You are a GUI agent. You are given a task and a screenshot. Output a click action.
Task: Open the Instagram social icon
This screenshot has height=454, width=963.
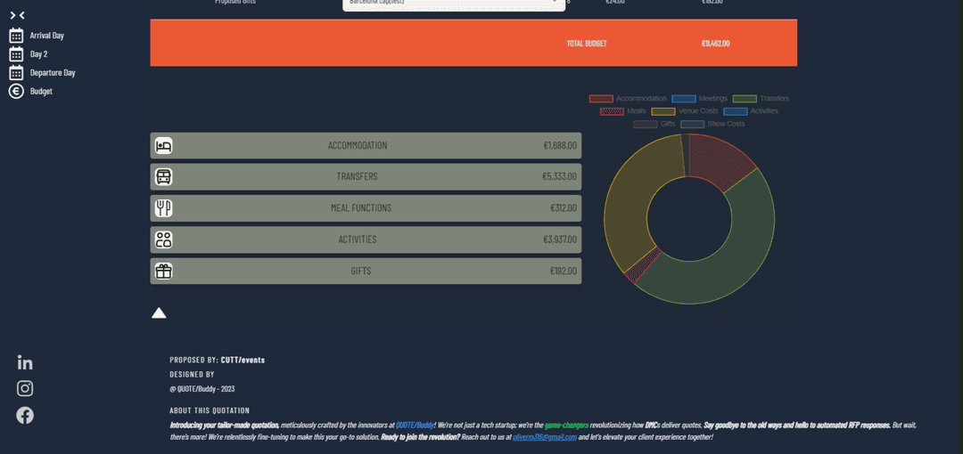pyautogui.click(x=25, y=388)
